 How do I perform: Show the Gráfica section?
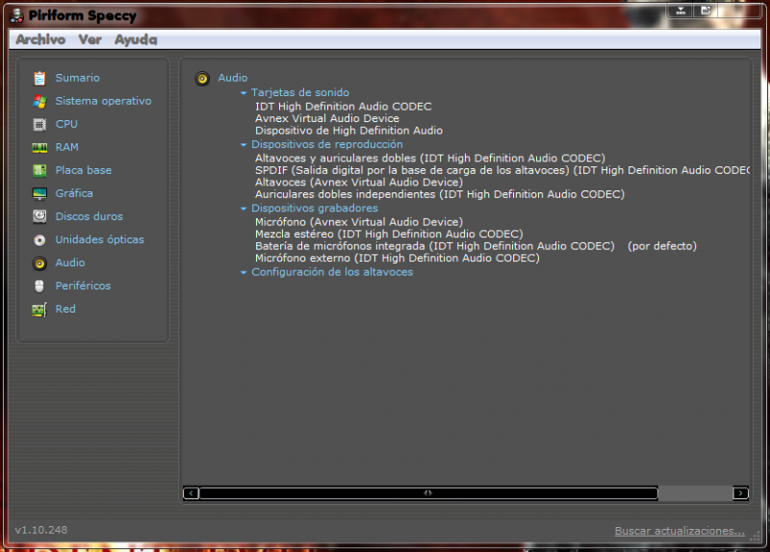[x=74, y=193]
